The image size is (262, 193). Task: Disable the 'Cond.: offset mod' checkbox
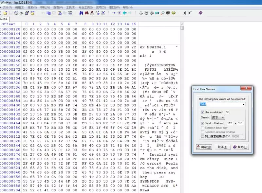[x=203, y=123]
